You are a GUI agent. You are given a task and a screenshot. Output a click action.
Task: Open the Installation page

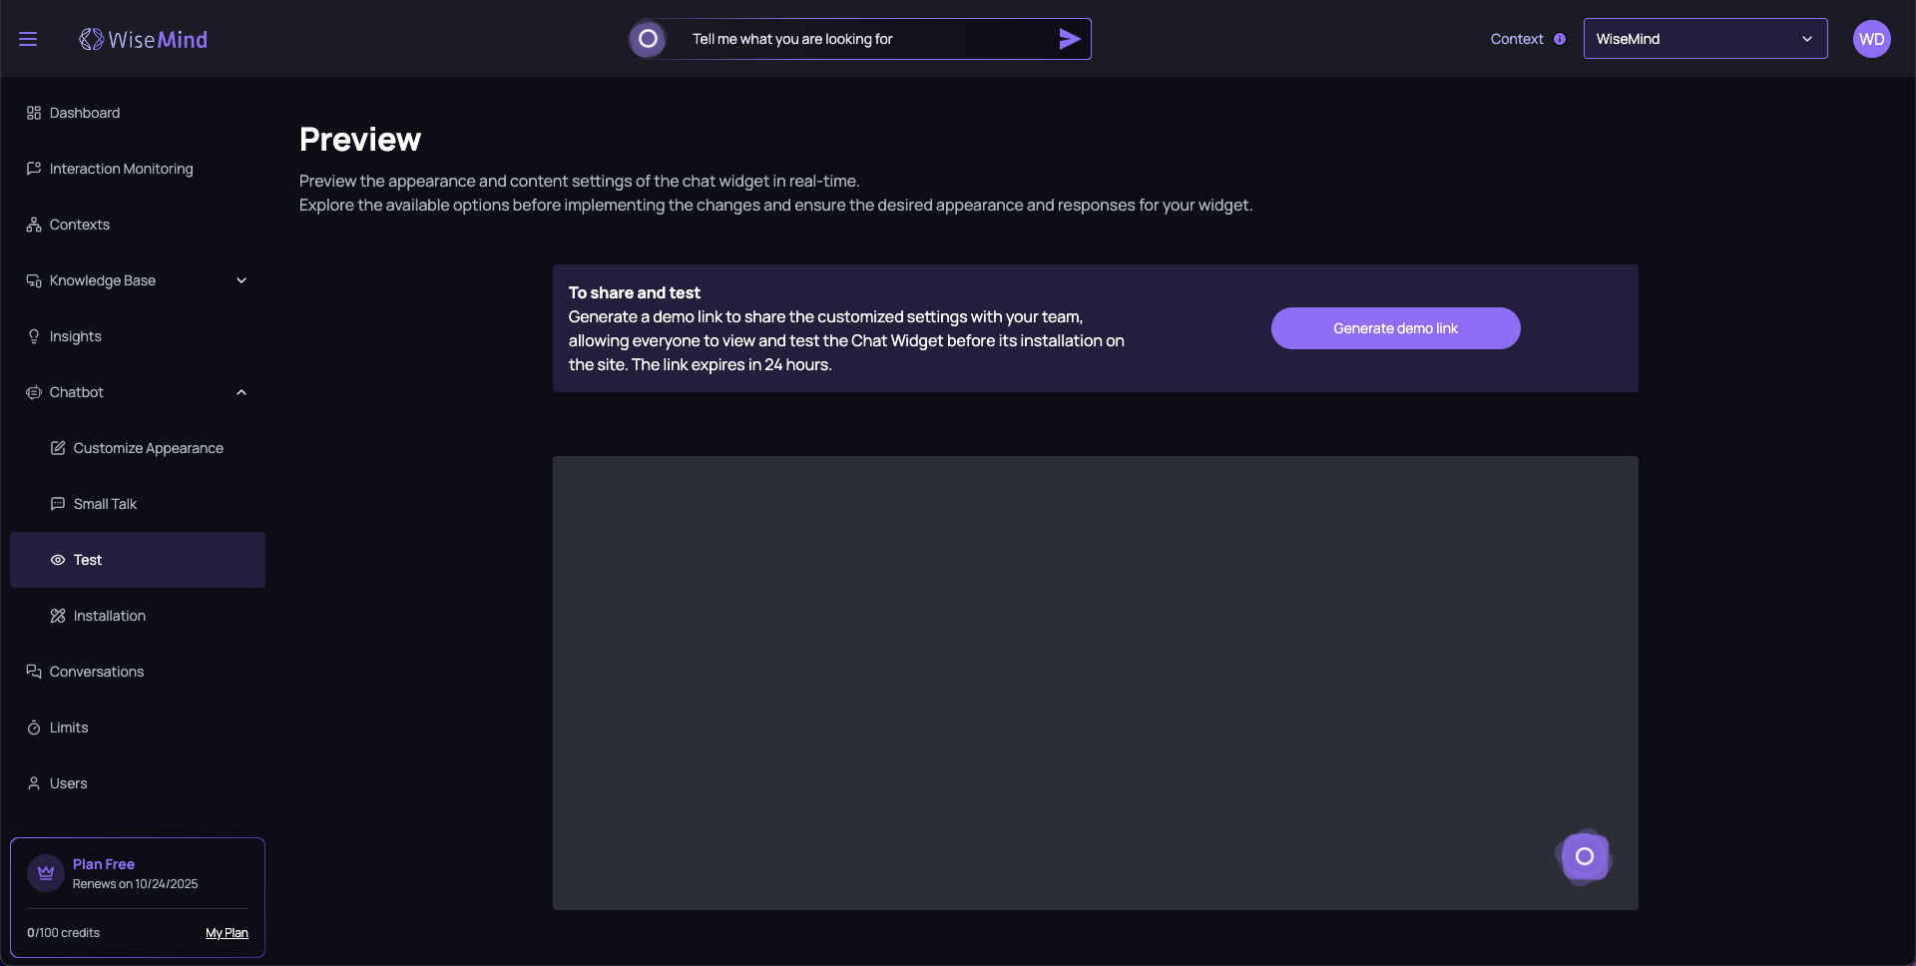tap(109, 616)
